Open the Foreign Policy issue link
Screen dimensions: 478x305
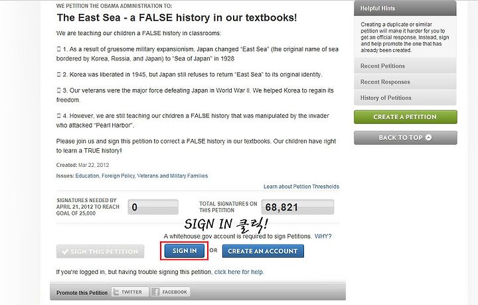(x=118, y=175)
